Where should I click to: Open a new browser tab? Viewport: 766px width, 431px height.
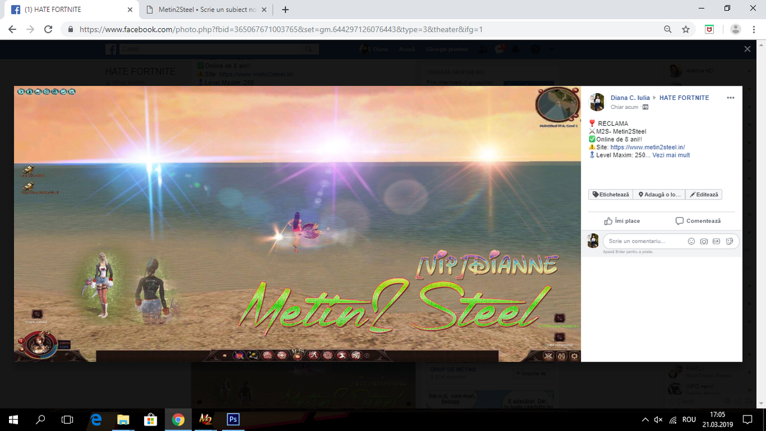point(285,10)
